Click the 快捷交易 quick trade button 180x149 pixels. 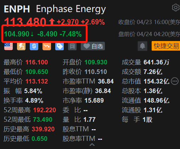click(x=166, y=46)
